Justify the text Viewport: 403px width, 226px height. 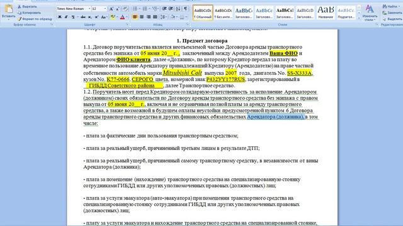[x=155, y=17]
